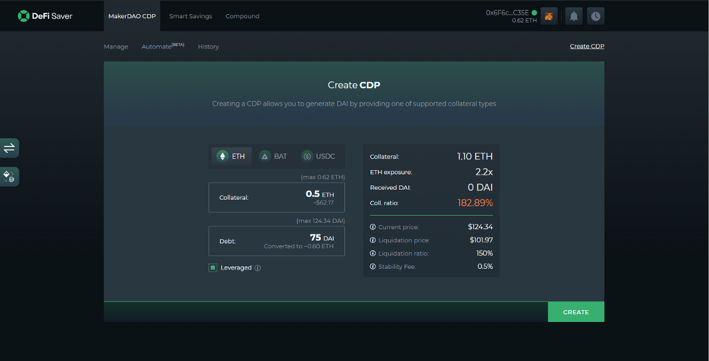
Task: Select ETH collateral type
Action: pyautogui.click(x=232, y=157)
